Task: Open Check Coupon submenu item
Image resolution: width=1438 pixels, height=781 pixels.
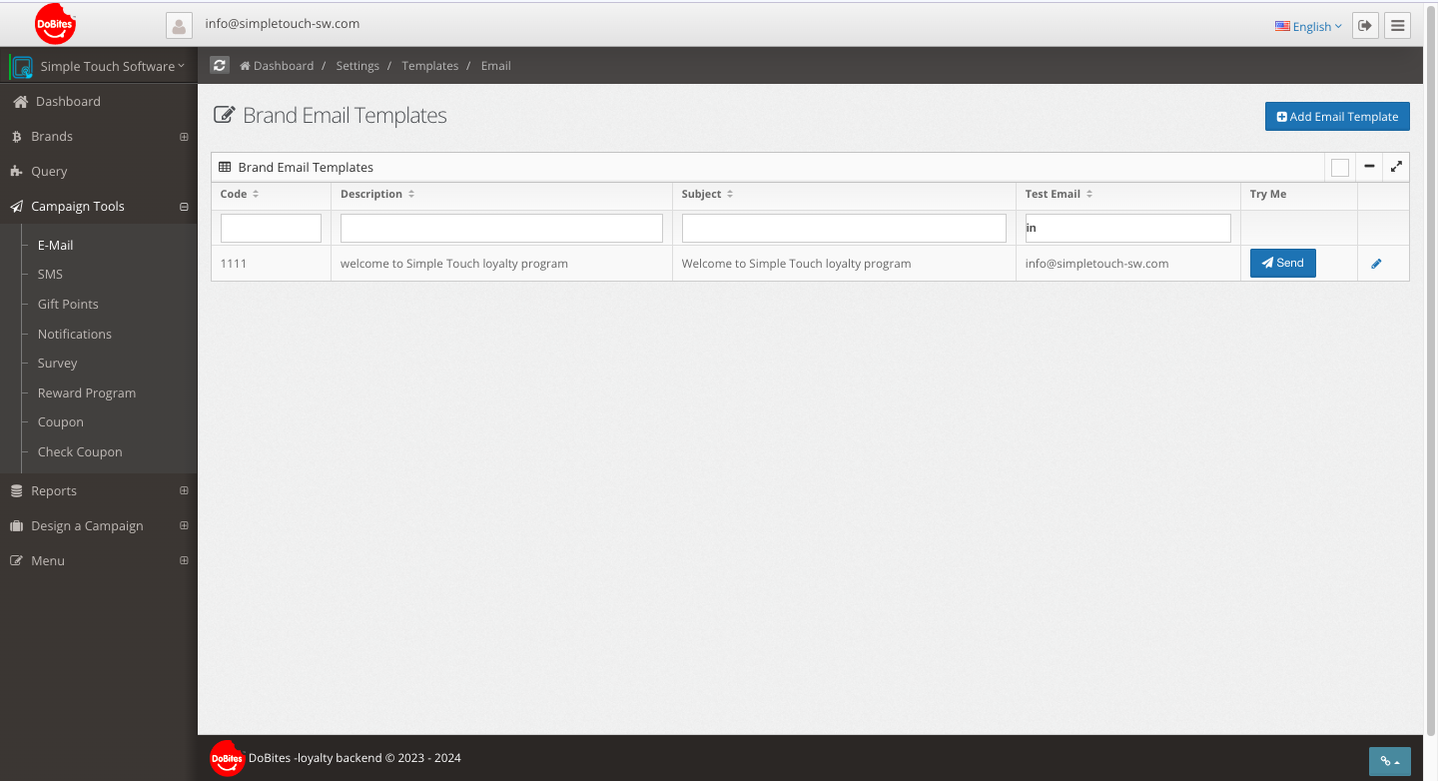Action: tap(80, 452)
